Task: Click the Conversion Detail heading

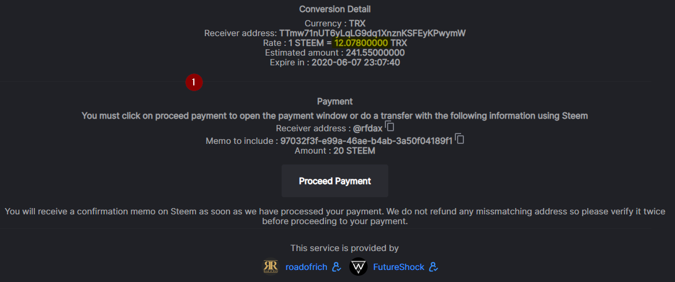Action: point(335,9)
